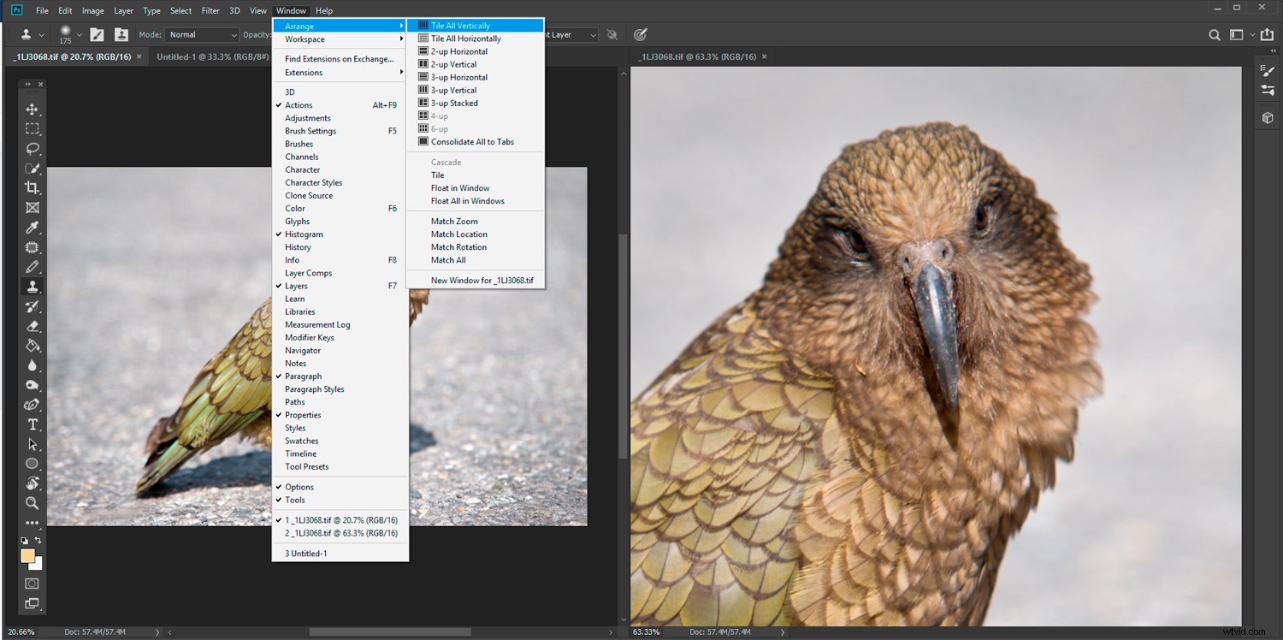Viewport: 1283px width, 640px height.
Task: Select the Eyedropper tool
Action: tap(33, 228)
